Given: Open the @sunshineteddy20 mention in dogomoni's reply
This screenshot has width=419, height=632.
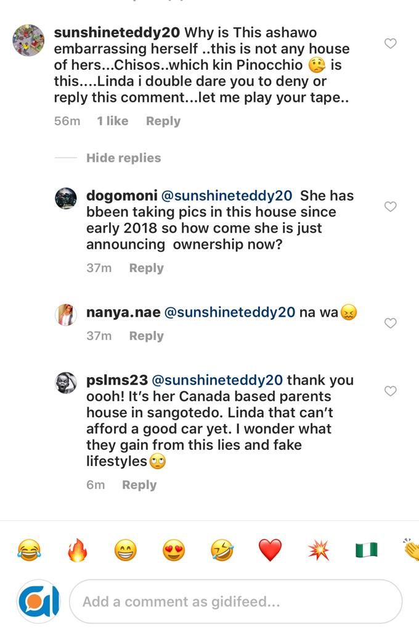Looking at the screenshot, I should click(x=226, y=196).
